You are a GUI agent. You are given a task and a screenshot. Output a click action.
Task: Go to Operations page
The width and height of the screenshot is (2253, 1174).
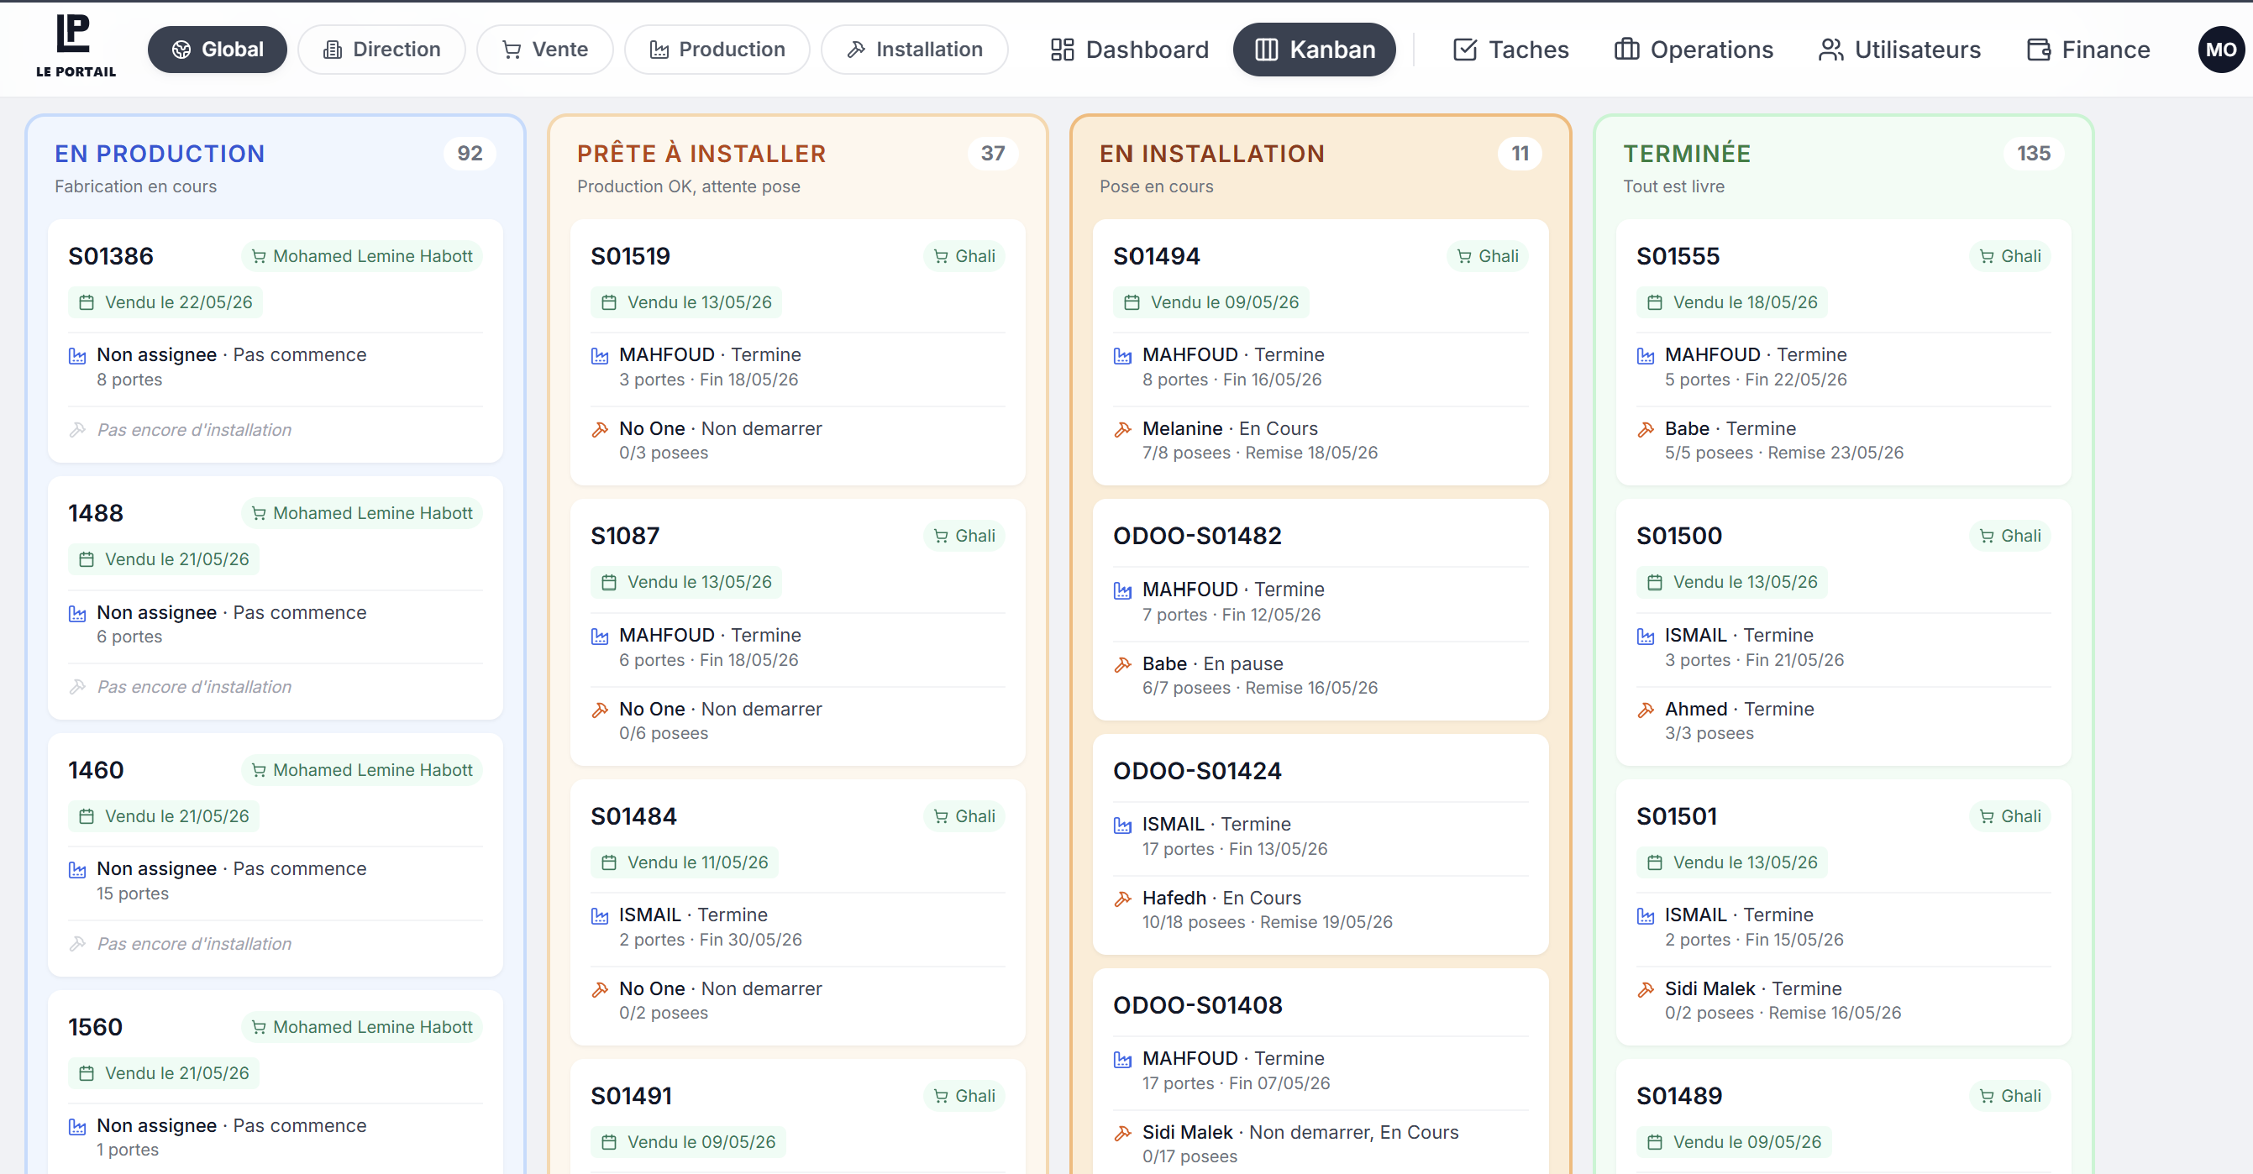(1693, 50)
